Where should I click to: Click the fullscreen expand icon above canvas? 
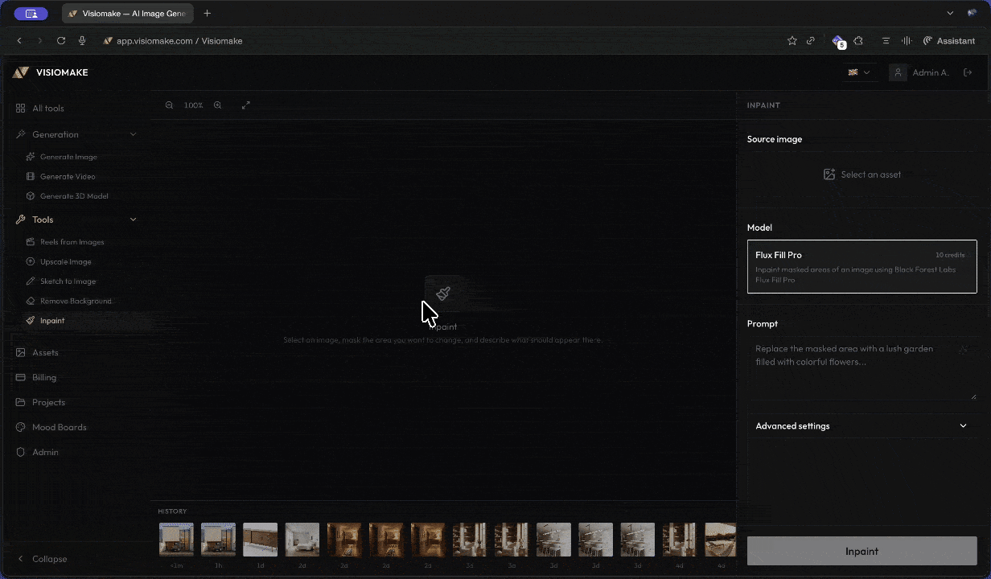pos(246,105)
